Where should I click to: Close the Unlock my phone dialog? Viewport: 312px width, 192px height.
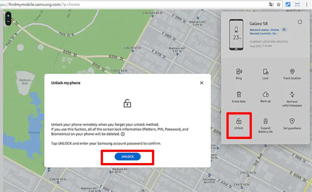coord(201,83)
